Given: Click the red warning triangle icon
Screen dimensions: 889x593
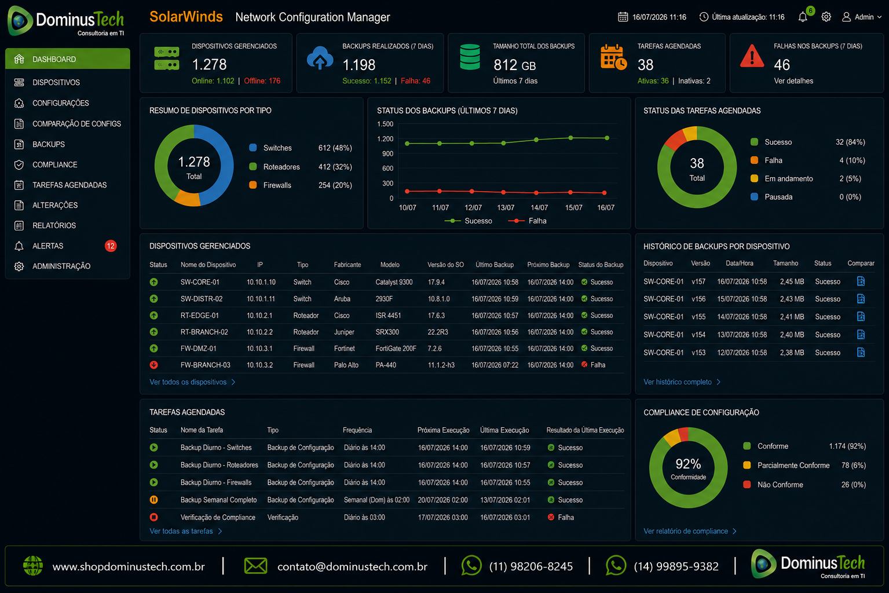Looking at the screenshot, I should (752, 56).
